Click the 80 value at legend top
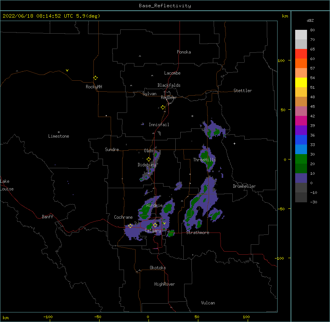Image resolution: width=330 pixels, height=322 pixels. point(312,30)
